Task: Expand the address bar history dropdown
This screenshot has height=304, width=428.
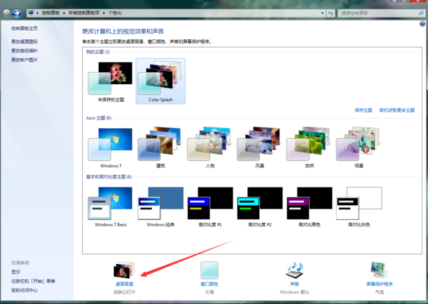Action: 322,13
